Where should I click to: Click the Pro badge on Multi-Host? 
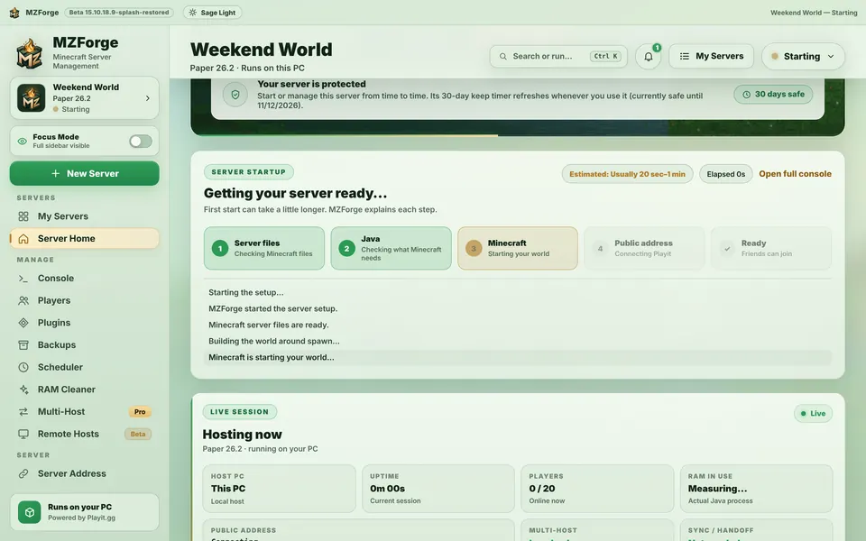[140, 412]
